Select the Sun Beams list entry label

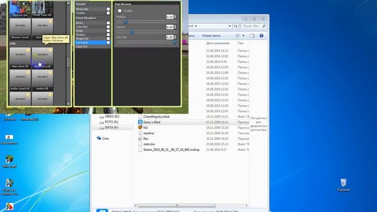82,42
